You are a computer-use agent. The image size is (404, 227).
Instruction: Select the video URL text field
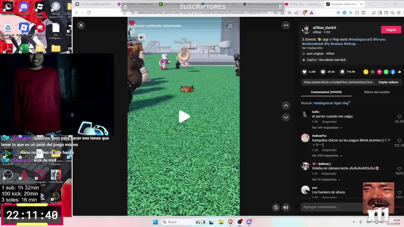coord(339,82)
